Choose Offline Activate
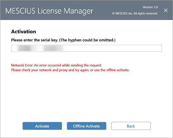This screenshot has height=138, width=173. tap(86, 126)
